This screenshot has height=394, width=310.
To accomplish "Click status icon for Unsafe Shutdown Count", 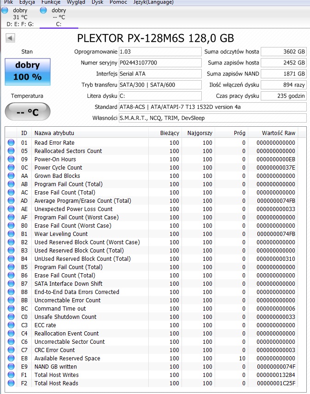I will point(11,317).
